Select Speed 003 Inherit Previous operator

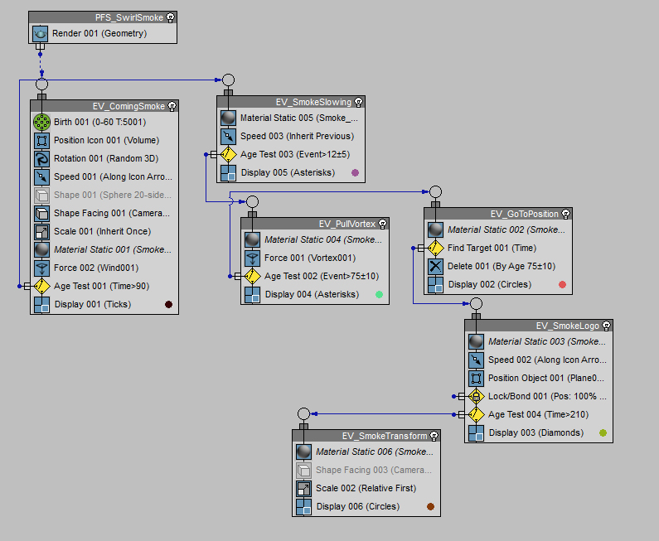(296, 136)
